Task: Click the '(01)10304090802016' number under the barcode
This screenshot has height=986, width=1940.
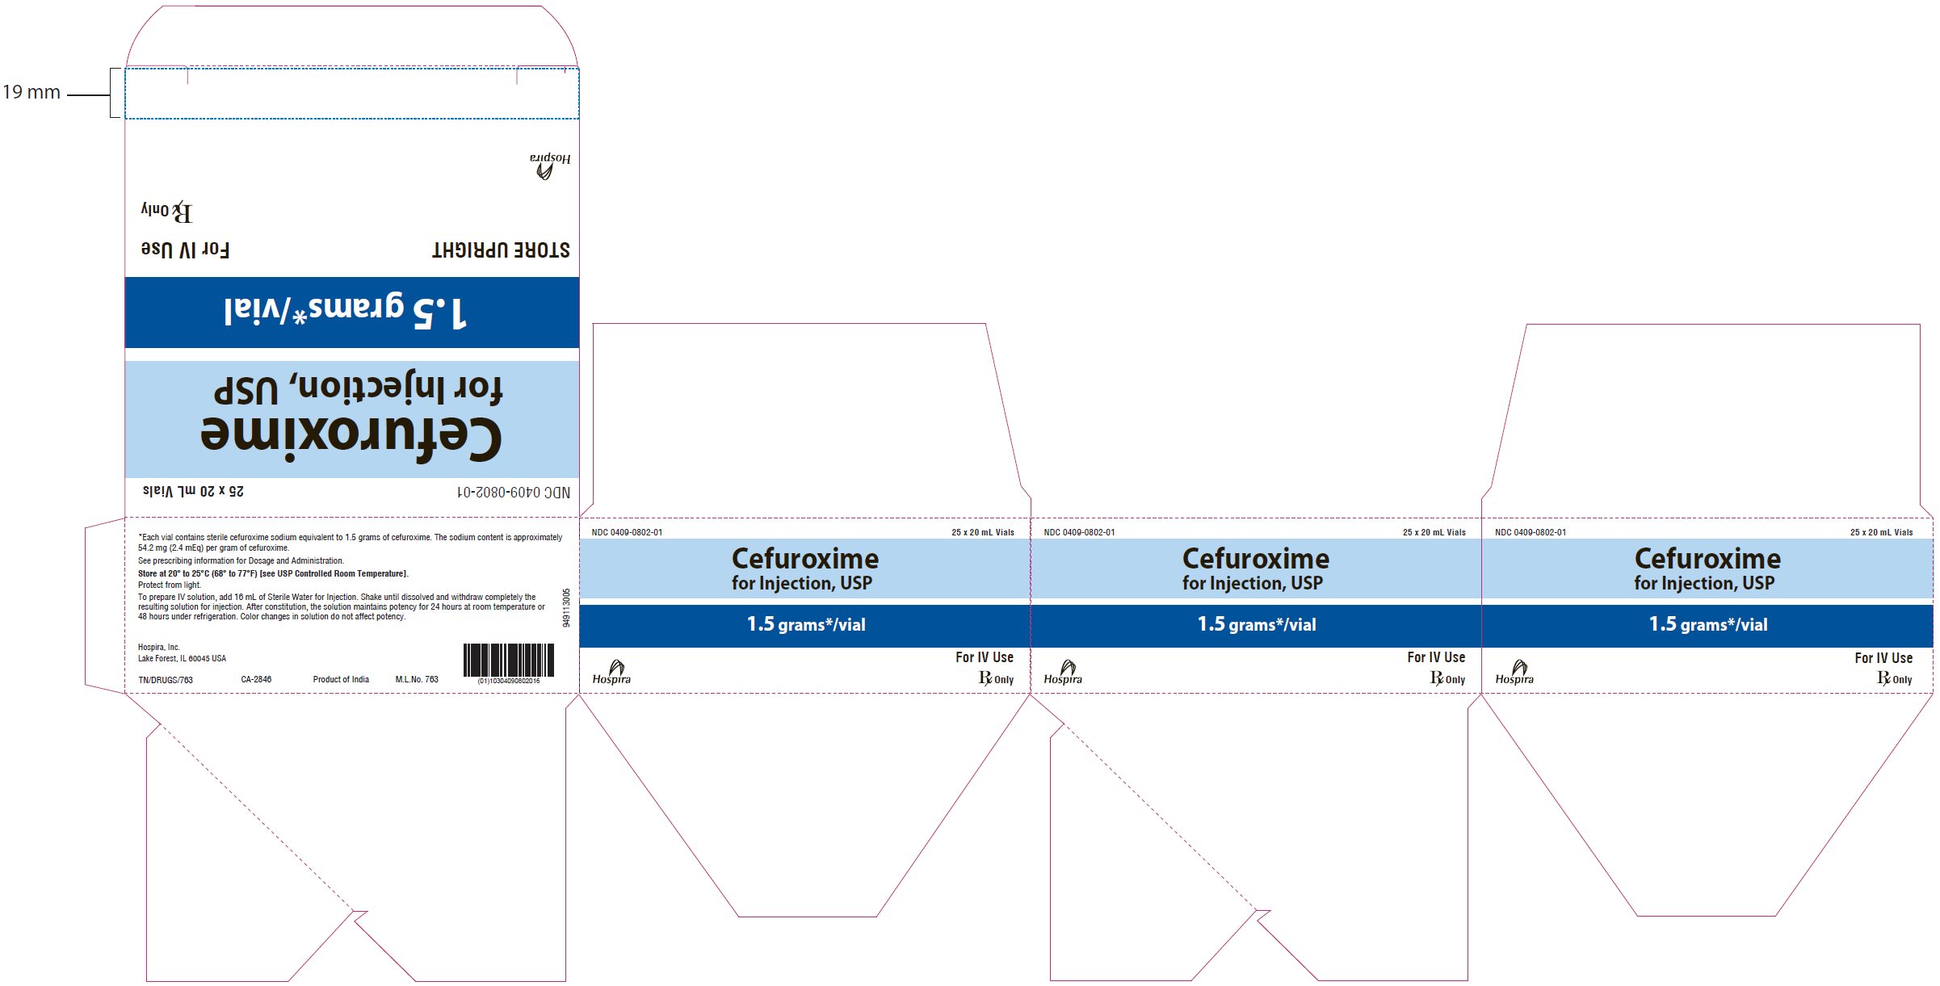Action: pos(509,681)
